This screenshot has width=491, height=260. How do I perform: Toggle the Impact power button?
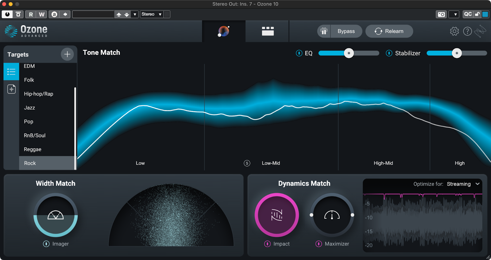click(x=267, y=244)
